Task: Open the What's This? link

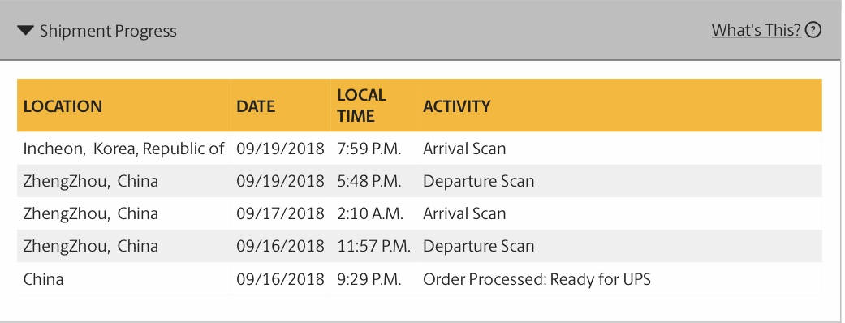Action: tap(756, 30)
